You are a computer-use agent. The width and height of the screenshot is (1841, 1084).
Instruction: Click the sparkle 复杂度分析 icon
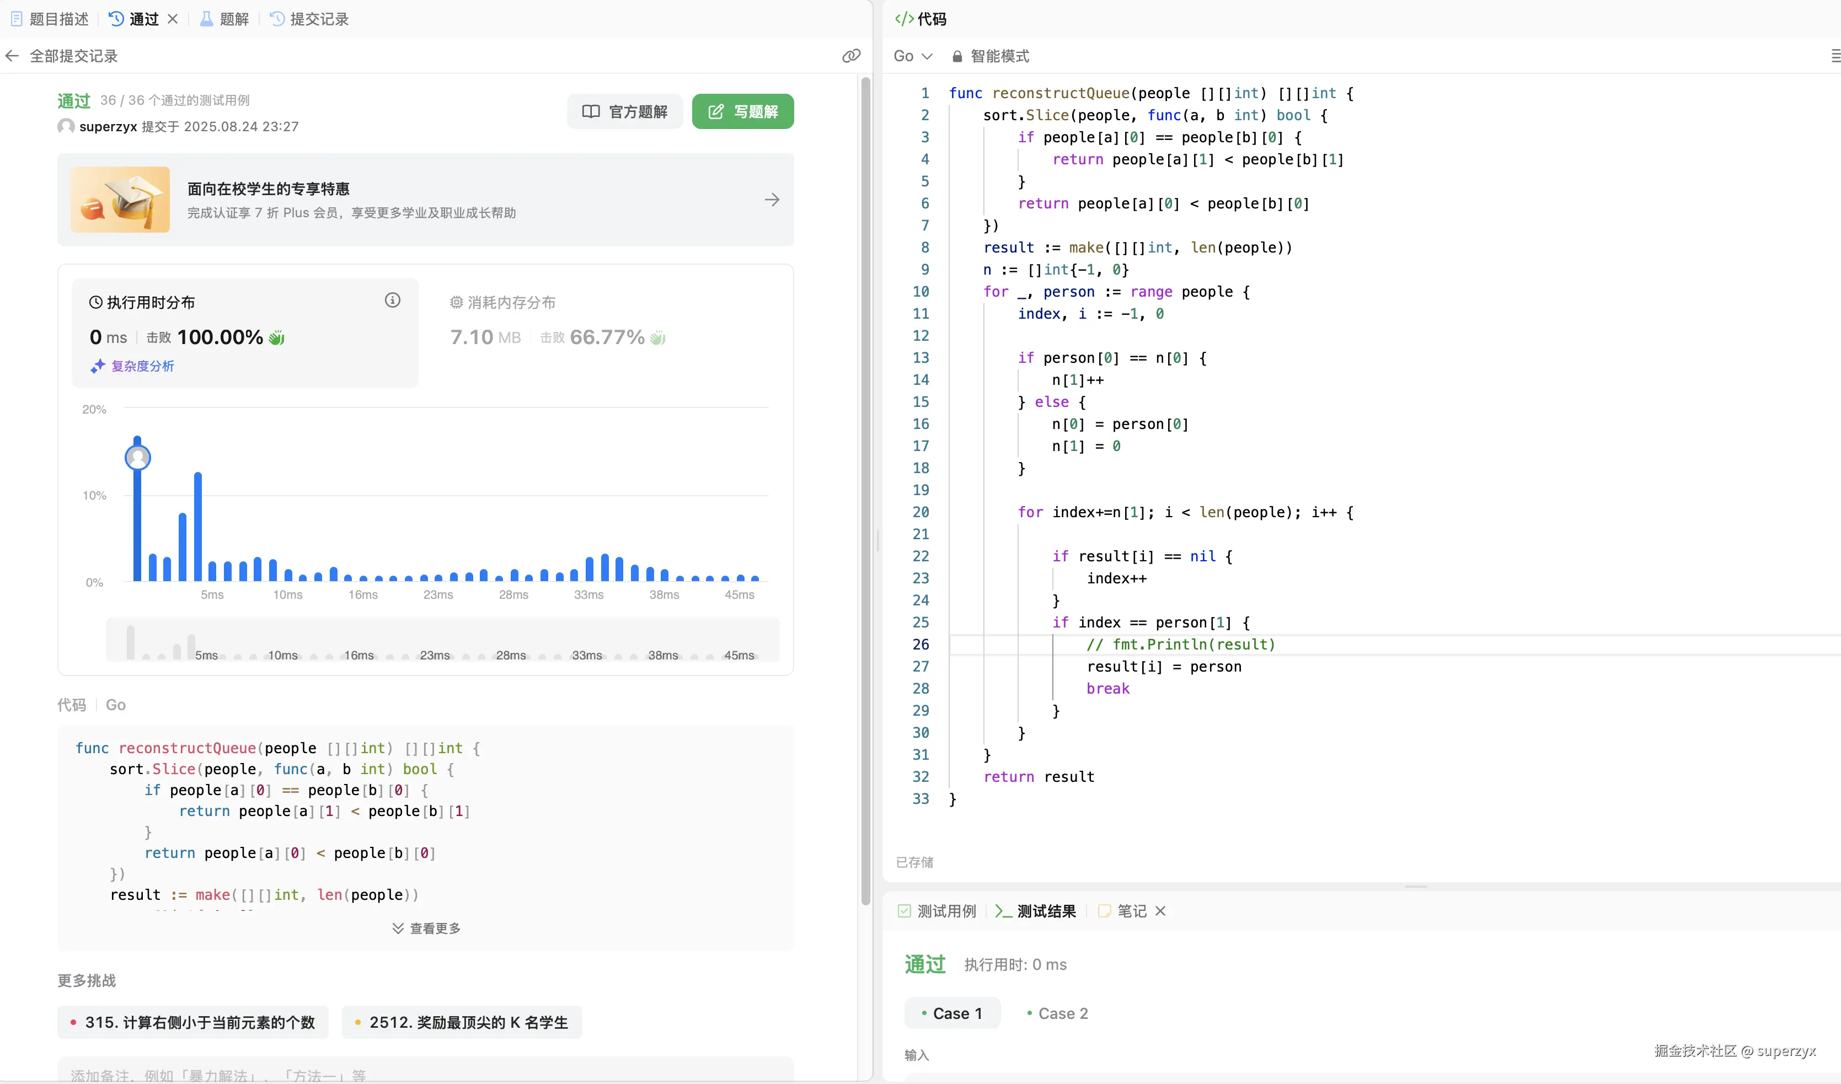(x=98, y=366)
